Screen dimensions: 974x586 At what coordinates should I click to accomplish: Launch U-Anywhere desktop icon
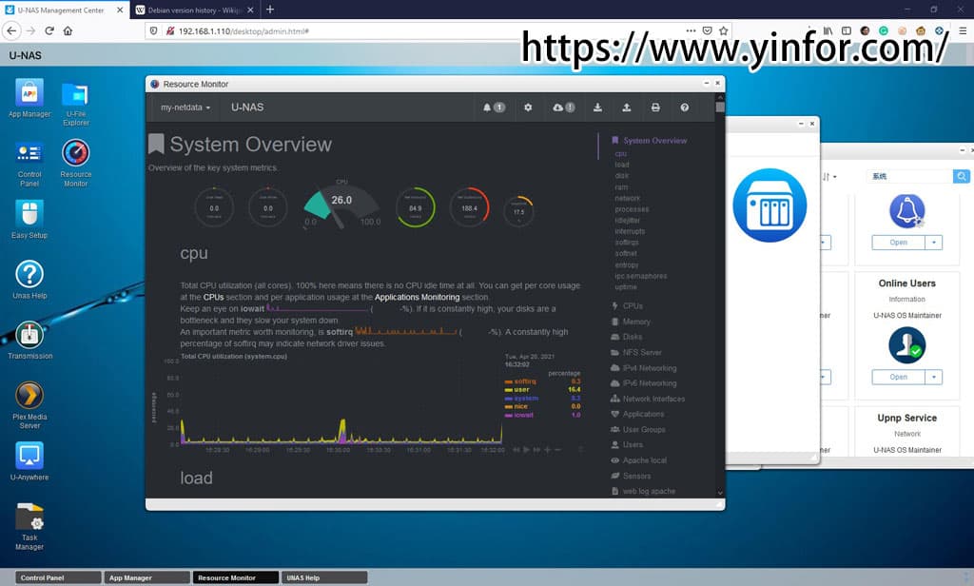[29, 460]
